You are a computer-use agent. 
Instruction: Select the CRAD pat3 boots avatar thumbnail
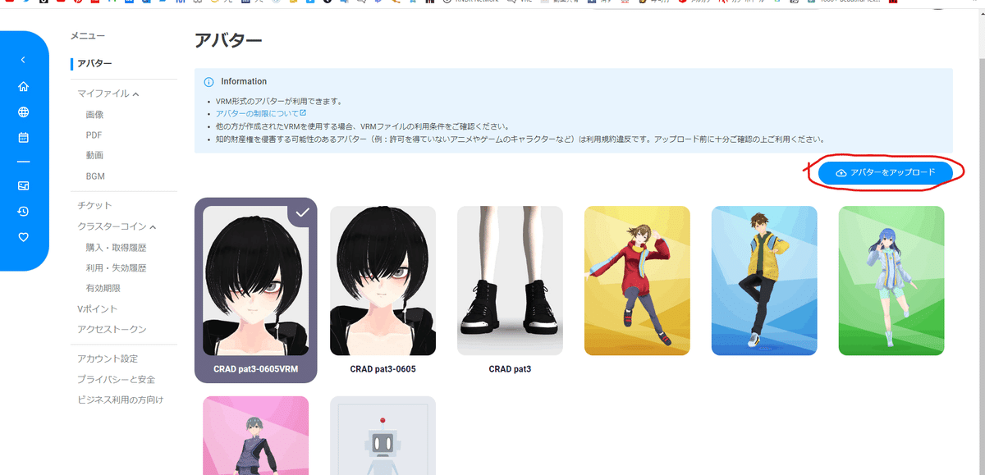tap(510, 281)
